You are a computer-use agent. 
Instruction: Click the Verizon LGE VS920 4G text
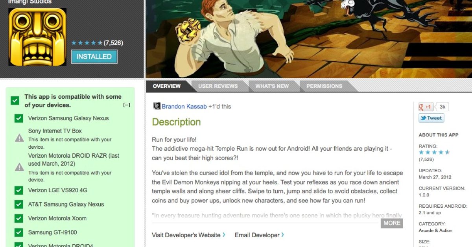(58, 190)
